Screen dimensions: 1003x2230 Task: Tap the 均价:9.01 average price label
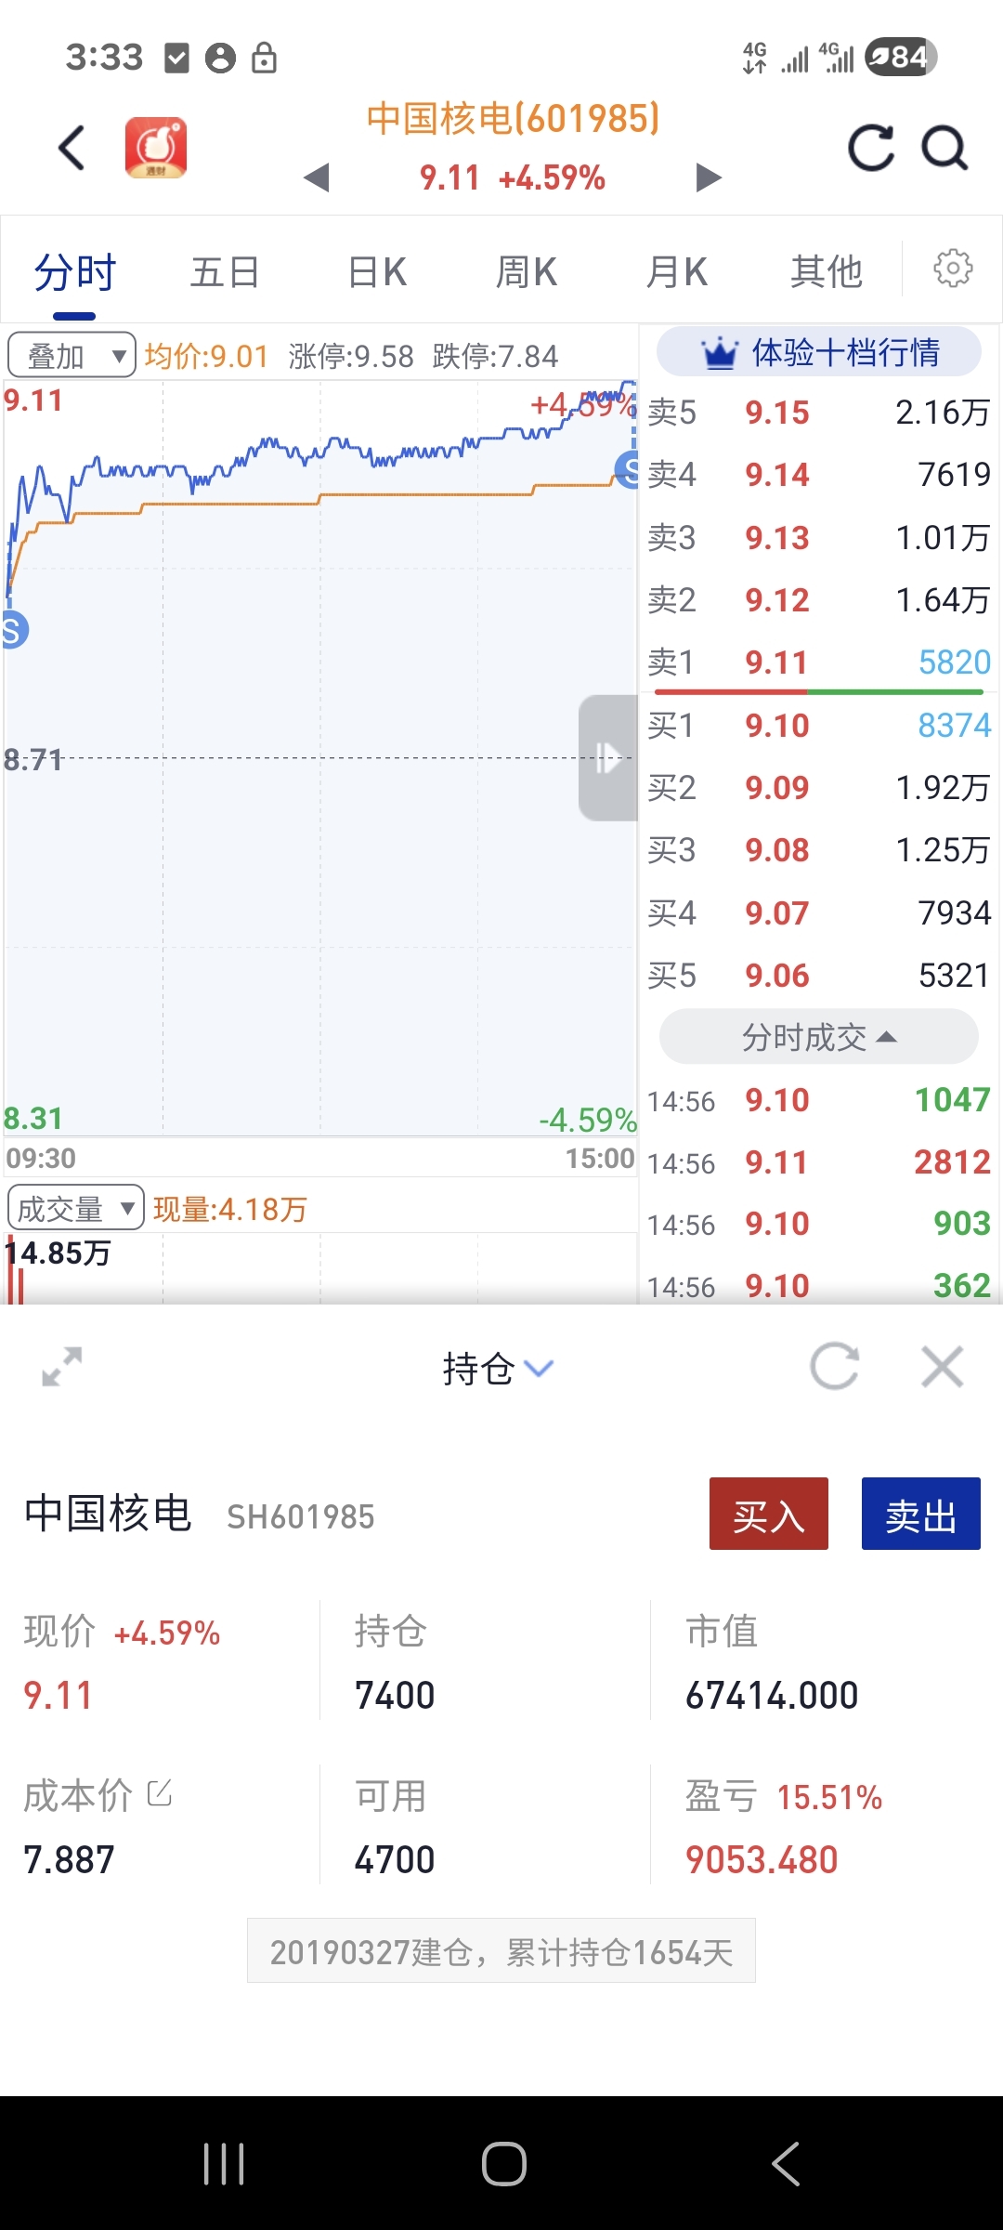pyautogui.click(x=206, y=356)
